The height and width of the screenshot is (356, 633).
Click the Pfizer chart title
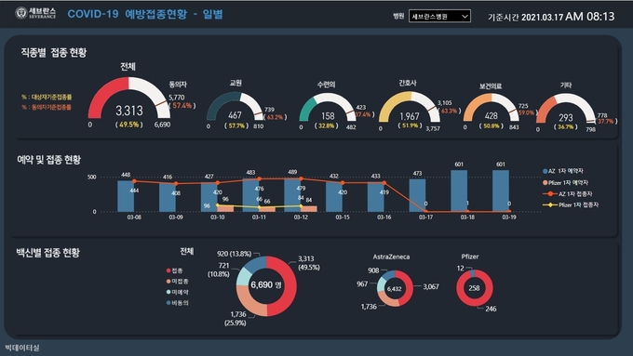click(470, 257)
